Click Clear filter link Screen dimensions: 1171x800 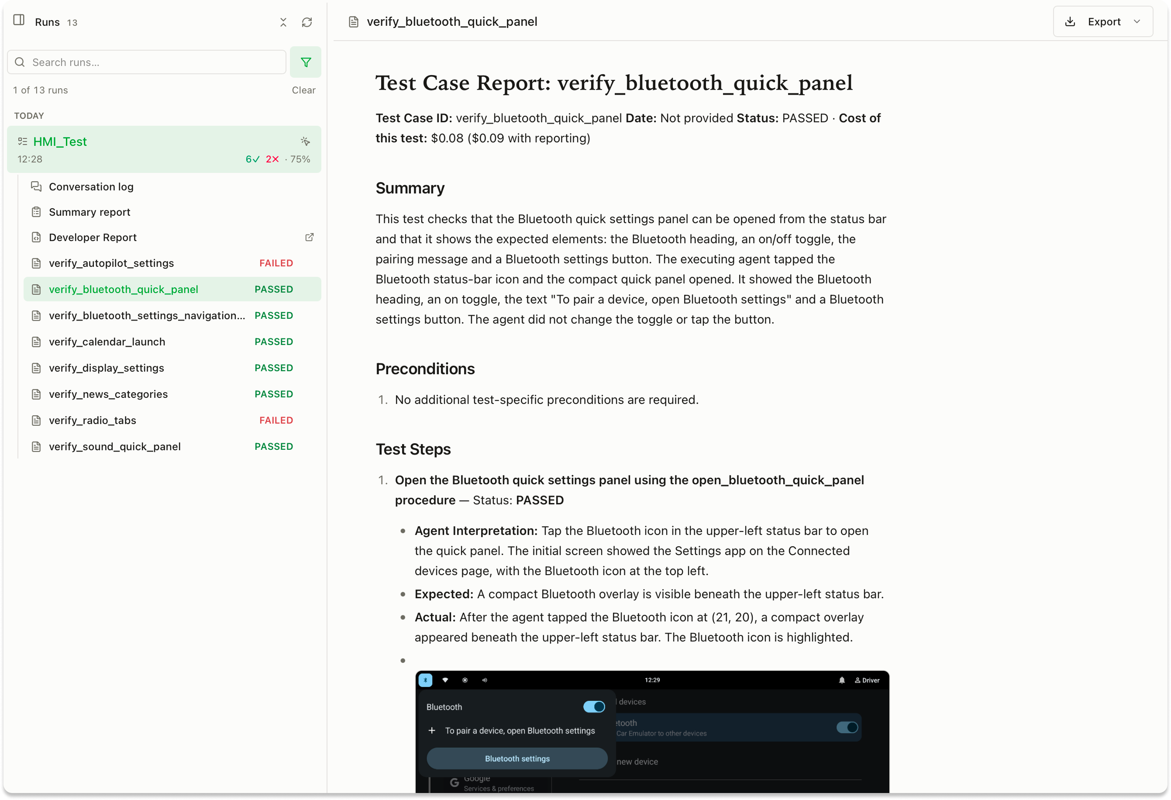(x=303, y=90)
